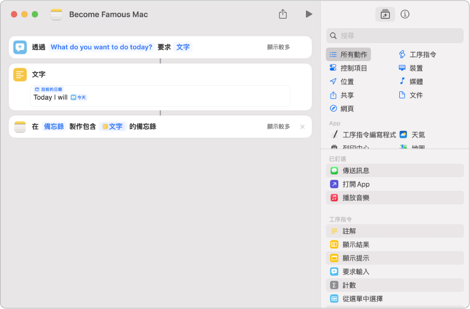Select the 工序指令 category
This screenshot has height=309, width=470.
(x=417, y=55)
